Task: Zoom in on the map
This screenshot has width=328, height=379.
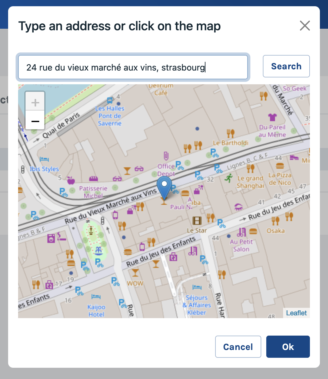Action: pyautogui.click(x=35, y=102)
